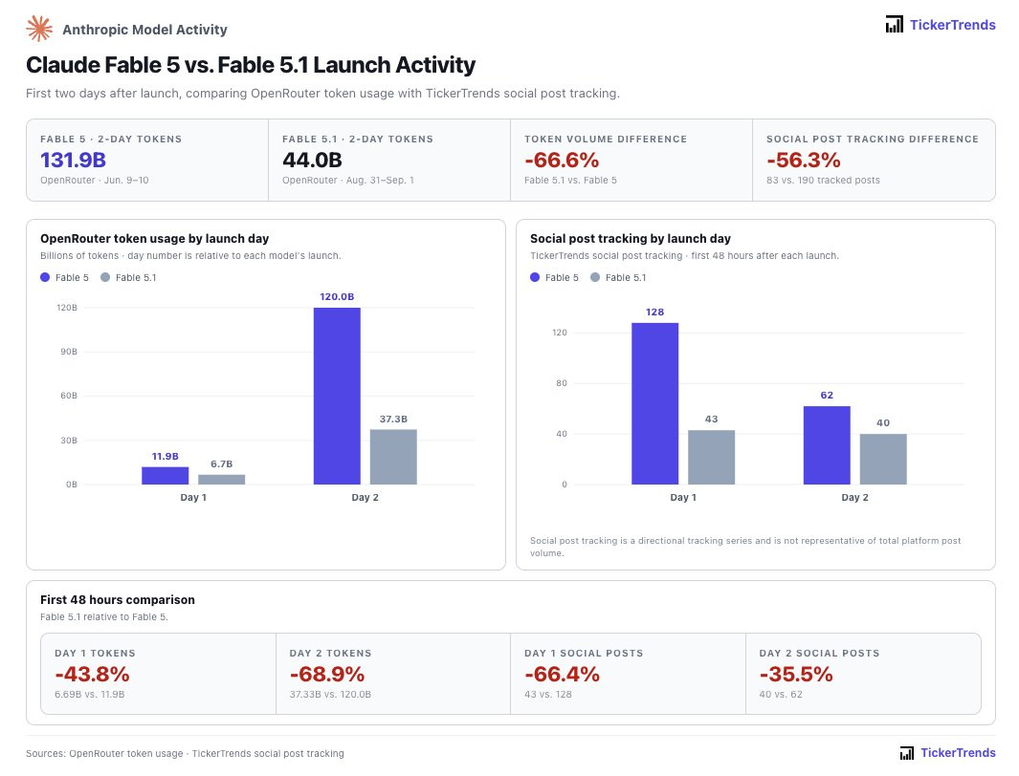Click 'OpenRouter · Aug. 31–Sep. 1' caption
The height and width of the screenshot is (776, 1019).
point(347,181)
